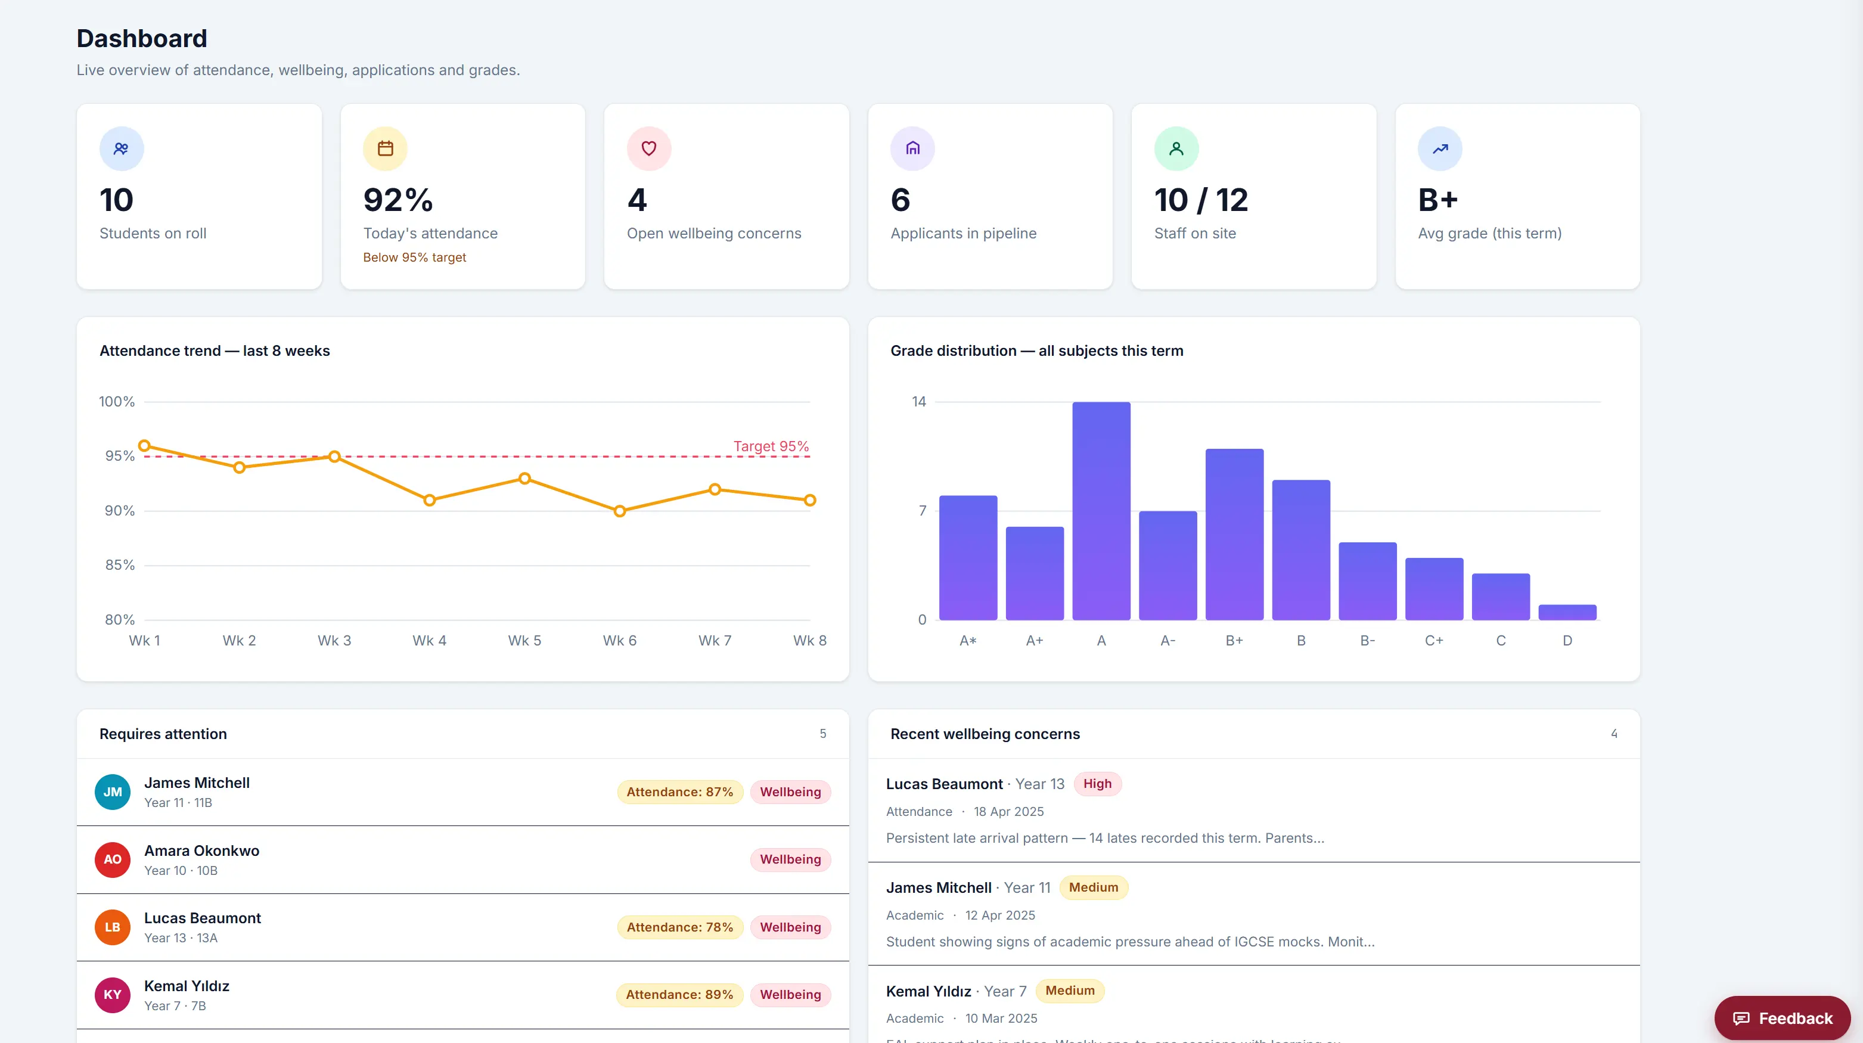Click the '18 Apr 2025' concern date
This screenshot has width=1863, height=1043.
[x=1009, y=812]
